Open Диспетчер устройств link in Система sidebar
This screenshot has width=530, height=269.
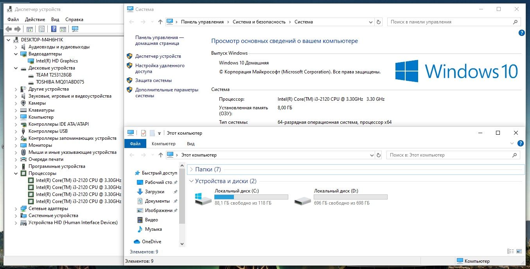point(158,56)
